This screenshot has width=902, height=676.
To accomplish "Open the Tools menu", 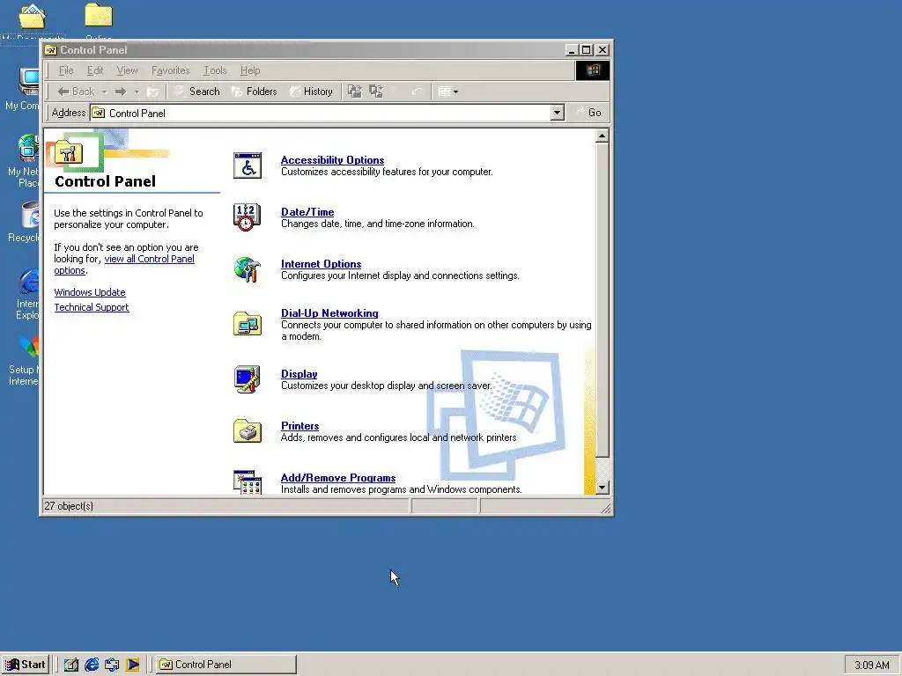I will pyautogui.click(x=215, y=70).
